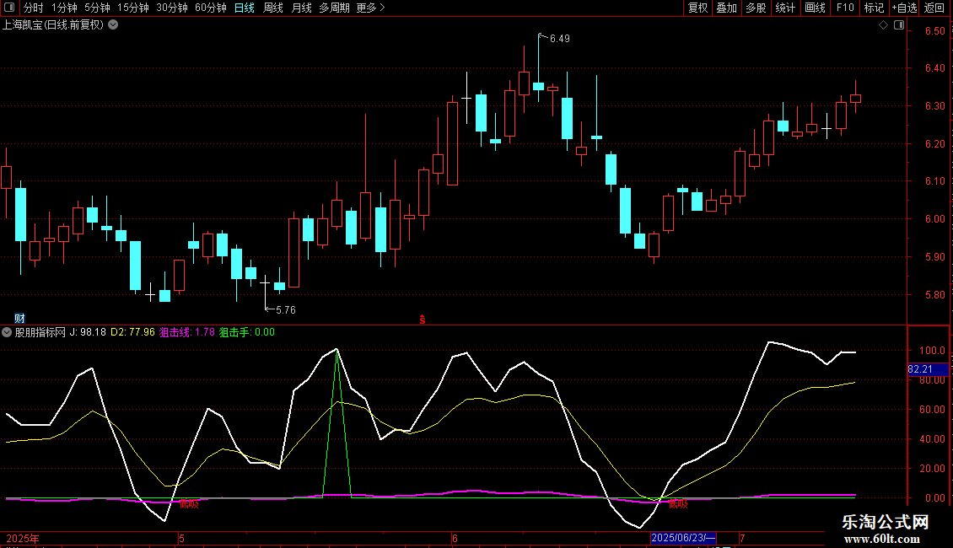Image resolution: width=953 pixels, height=548 pixels.
Task: Open the 股朋指标网 indicator dropdown
Action: tap(7, 332)
